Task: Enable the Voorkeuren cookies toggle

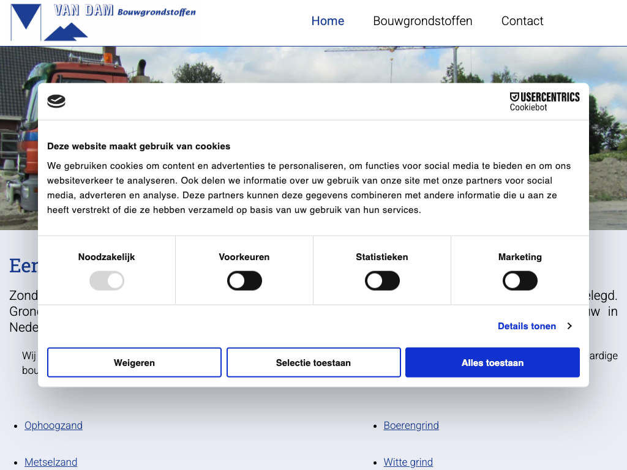Action: (244, 282)
